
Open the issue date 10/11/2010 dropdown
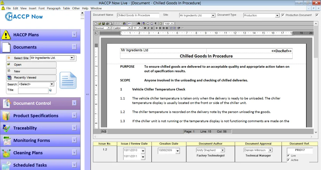click(143, 151)
